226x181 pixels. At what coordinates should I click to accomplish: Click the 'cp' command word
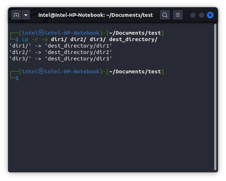25,39
